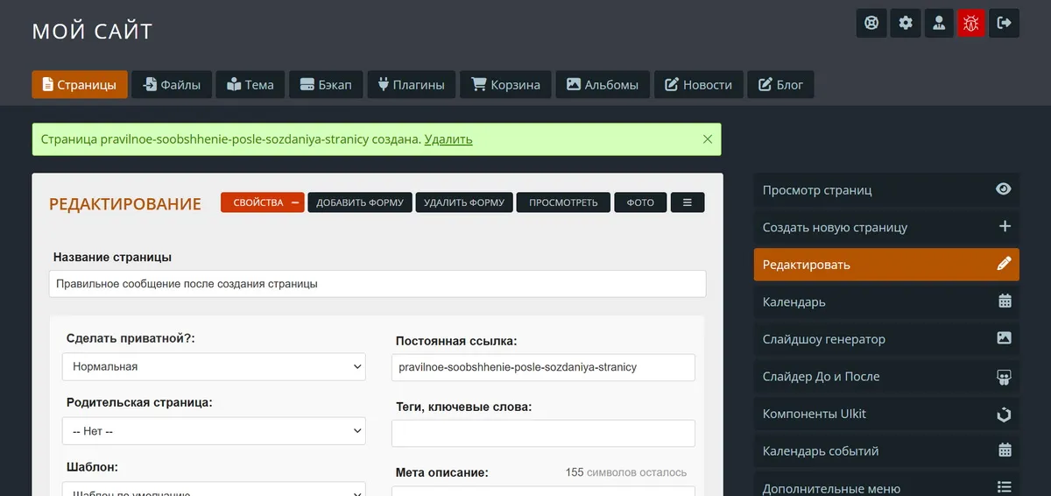Image resolution: width=1051 pixels, height=496 pixels.
Task: Select Компоненты UIkit in sidebar
Action: pyautogui.click(x=886, y=414)
